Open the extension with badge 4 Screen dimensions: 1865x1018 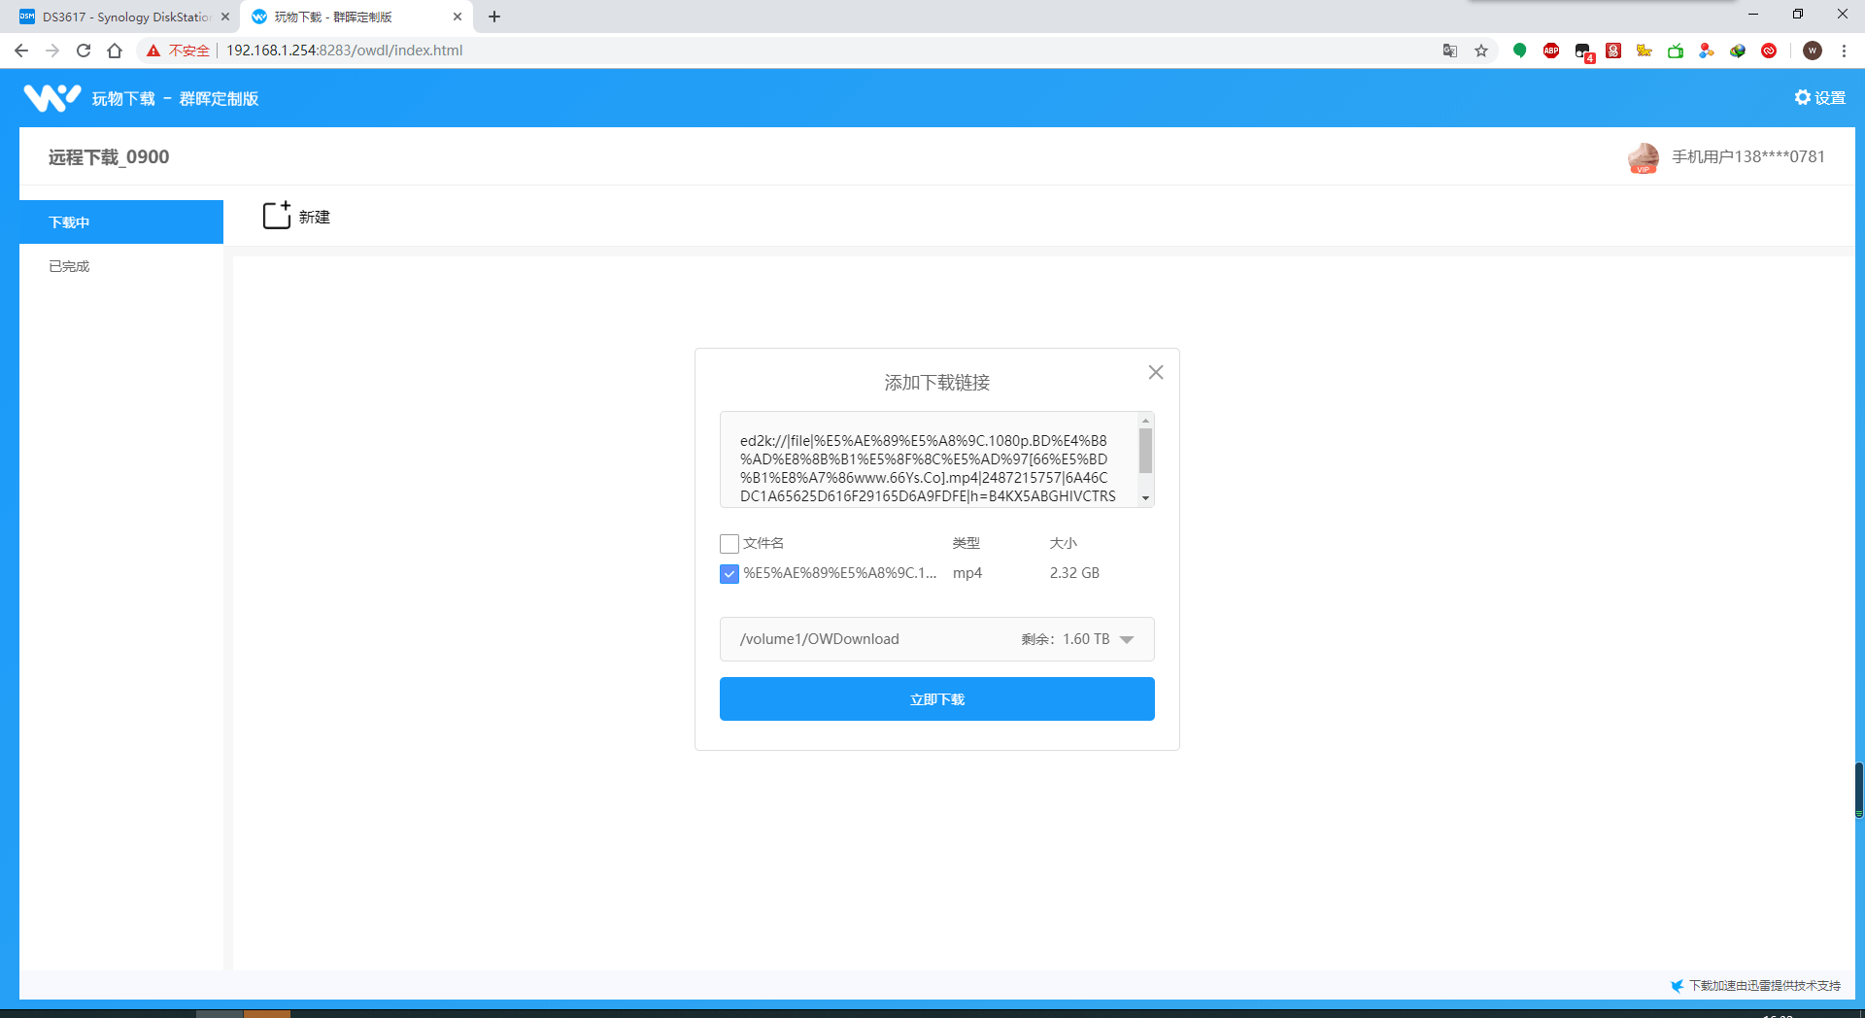click(1583, 51)
